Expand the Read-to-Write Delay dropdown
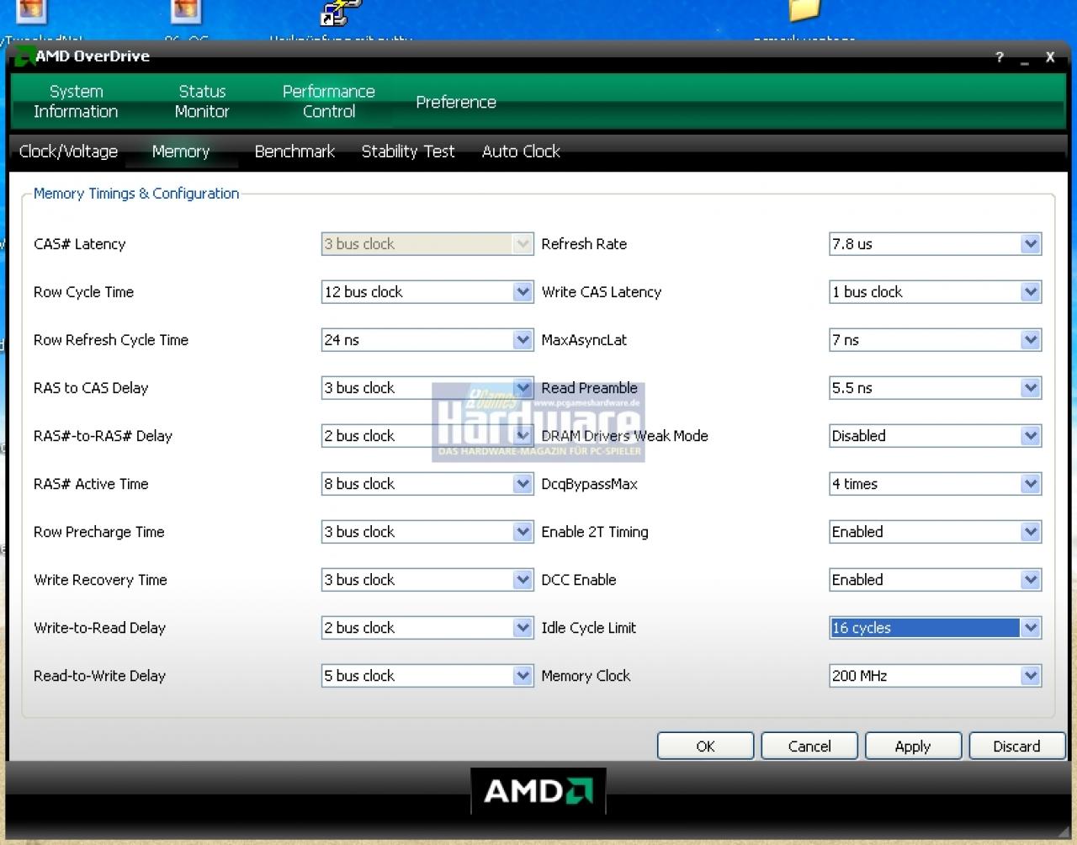The image size is (1077, 845). pyautogui.click(x=427, y=676)
